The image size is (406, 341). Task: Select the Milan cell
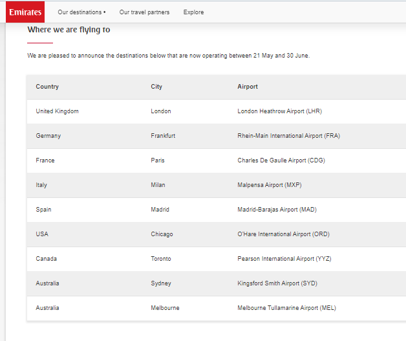click(158, 185)
